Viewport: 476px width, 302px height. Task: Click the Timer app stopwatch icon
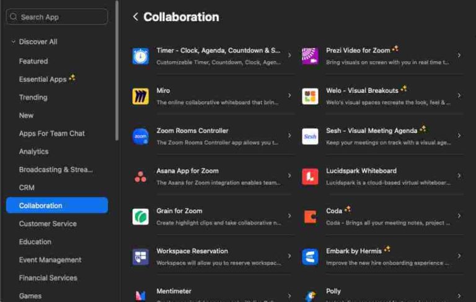[141, 56]
